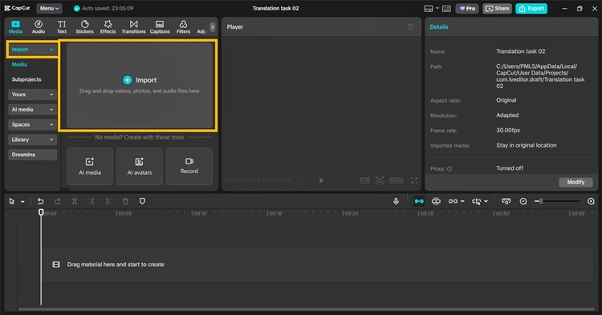Image resolution: width=602 pixels, height=315 pixels.
Task: Open preview axis dropdown arrow
Action: [486, 201]
